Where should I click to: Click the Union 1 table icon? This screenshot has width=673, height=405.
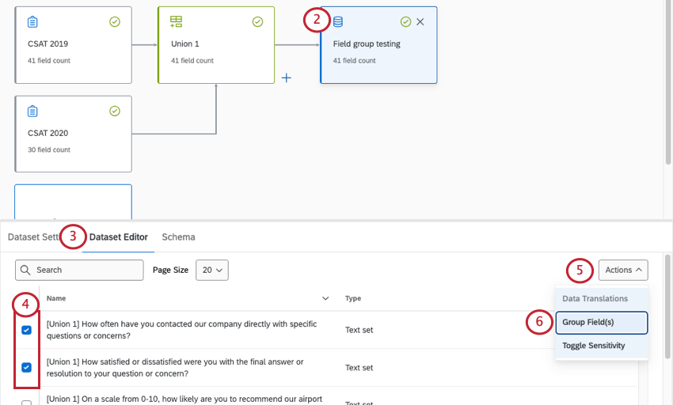(x=177, y=22)
